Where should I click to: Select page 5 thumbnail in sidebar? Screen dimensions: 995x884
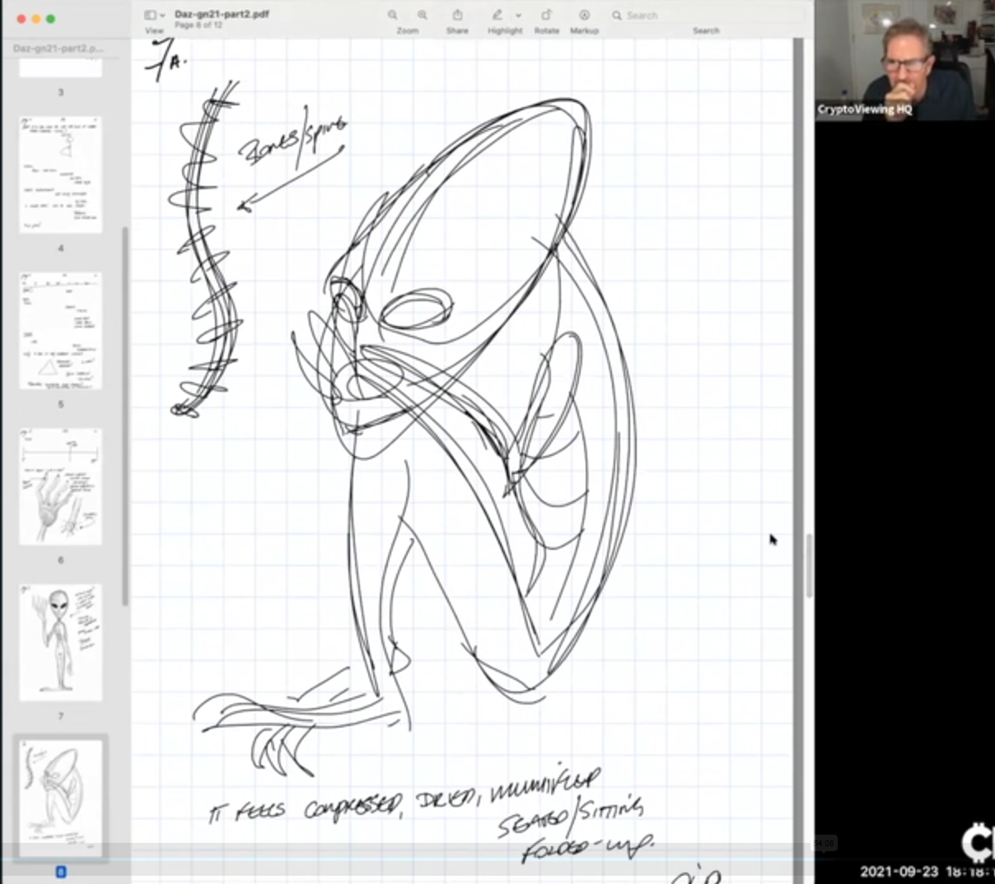[x=61, y=330]
